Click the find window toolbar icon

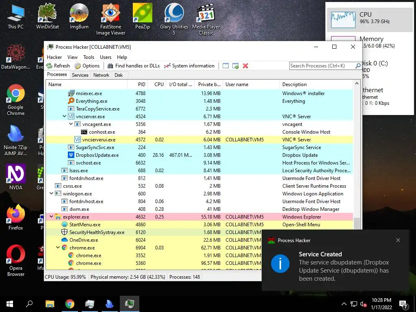(x=225, y=66)
